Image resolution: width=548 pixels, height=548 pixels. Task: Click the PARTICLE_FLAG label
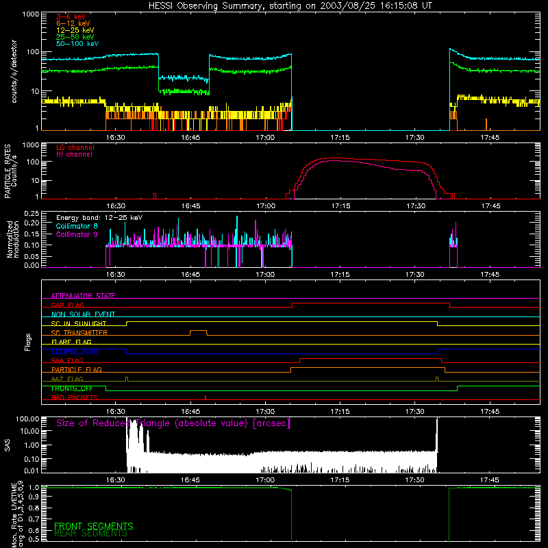pyautogui.click(x=77, y=369)
